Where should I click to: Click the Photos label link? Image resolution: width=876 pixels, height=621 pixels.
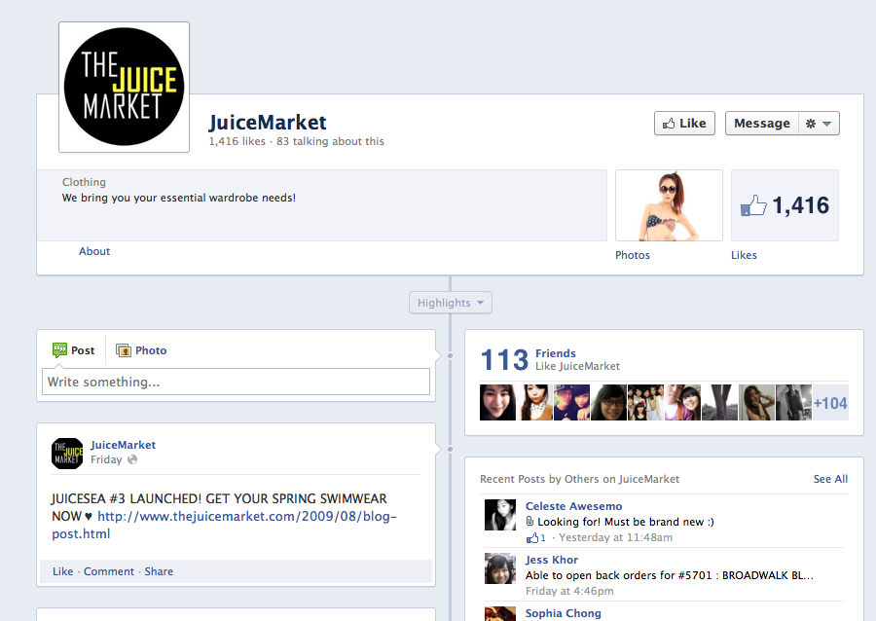click(x=633, y=255)
